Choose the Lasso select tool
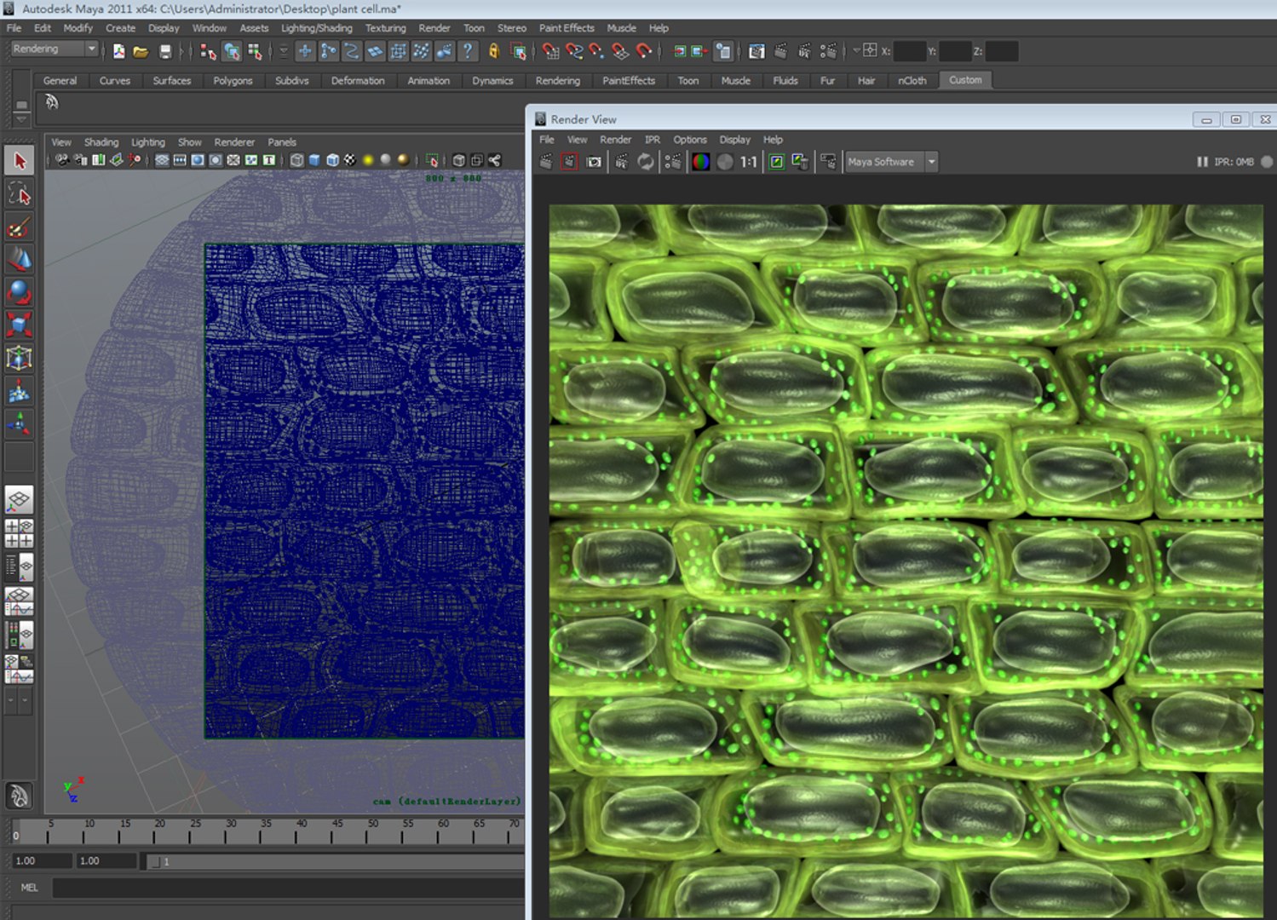Screen dimensions: 1277x920 [x=19, y=194]
